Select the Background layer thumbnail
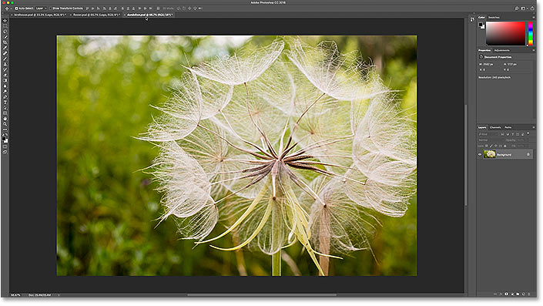This screenshot has width=543, height=306. [x=490, y=154]
